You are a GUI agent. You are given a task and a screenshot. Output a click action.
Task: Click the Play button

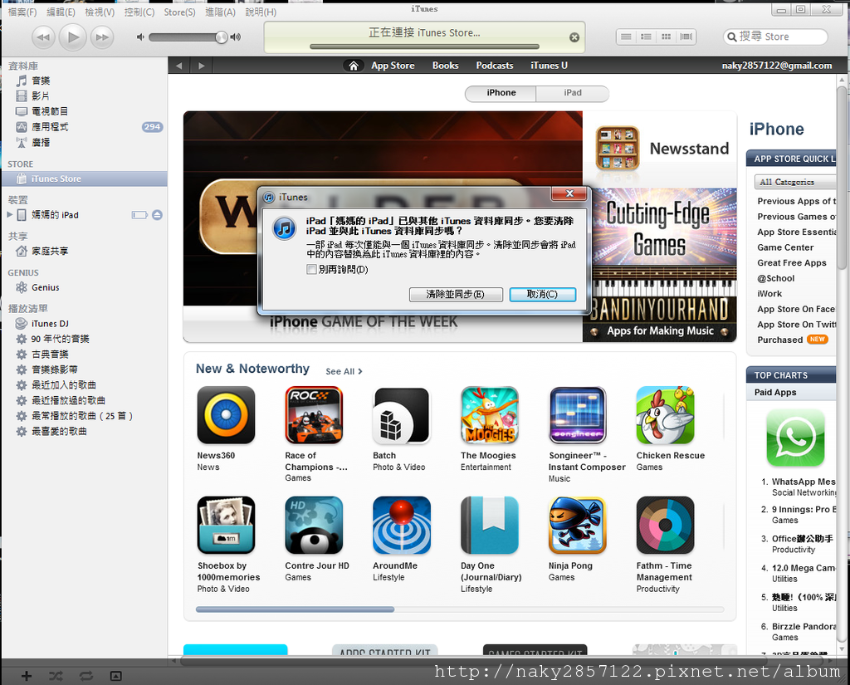(73, 37)
